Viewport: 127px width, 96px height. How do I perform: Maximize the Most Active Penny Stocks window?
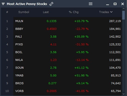115,4
